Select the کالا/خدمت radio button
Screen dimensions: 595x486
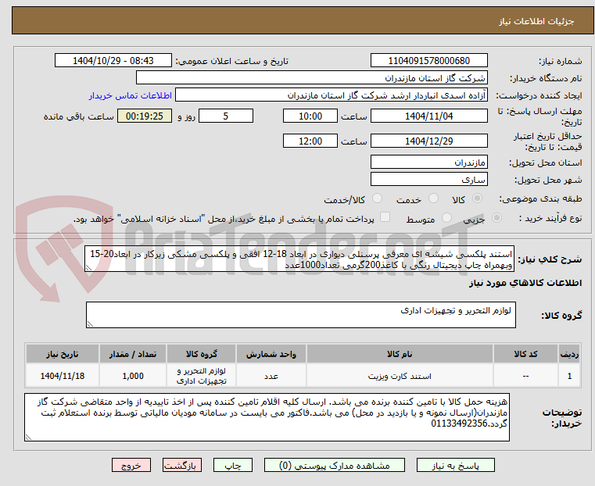pos(377,198)
